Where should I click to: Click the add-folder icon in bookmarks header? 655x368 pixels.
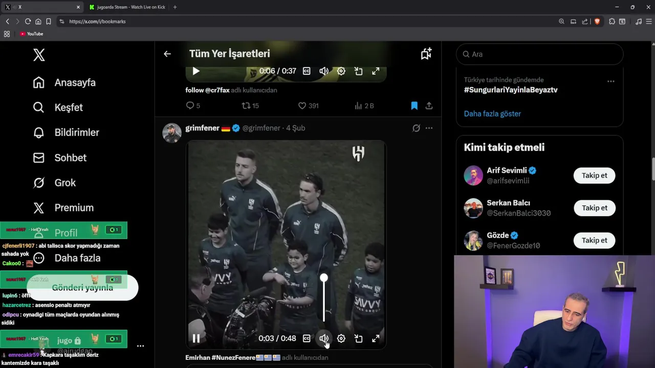[x=426, y=54]
